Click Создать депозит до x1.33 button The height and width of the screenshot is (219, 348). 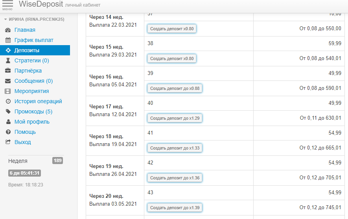tap(175, 148)
